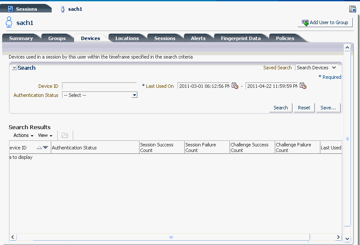This screenshot has height=245, width=360.
Task: Click the close tab icon at top right
Action: (x=352, y=9)
